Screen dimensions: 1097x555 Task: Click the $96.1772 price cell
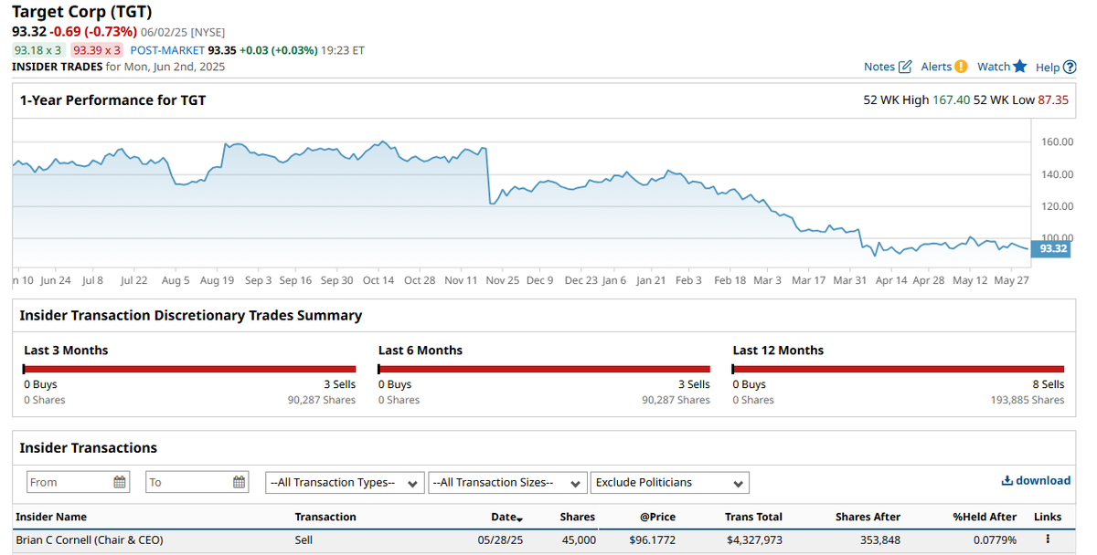point(653,539)
